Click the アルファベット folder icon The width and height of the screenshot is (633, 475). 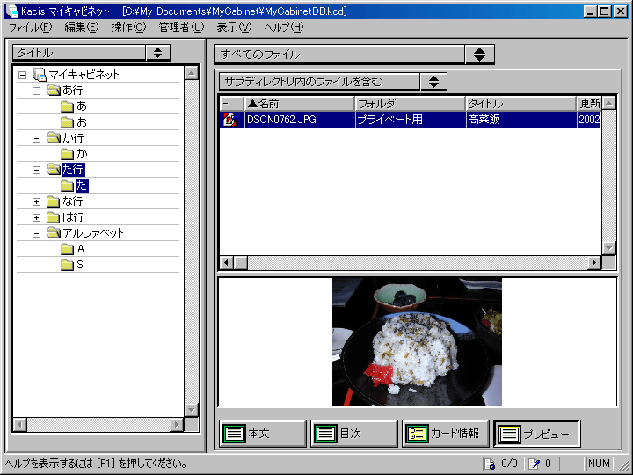(x=54, y=232)
